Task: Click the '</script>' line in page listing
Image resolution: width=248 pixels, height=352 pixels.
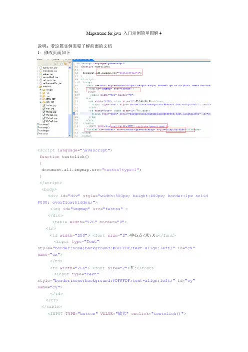Action: pos(51,183)
